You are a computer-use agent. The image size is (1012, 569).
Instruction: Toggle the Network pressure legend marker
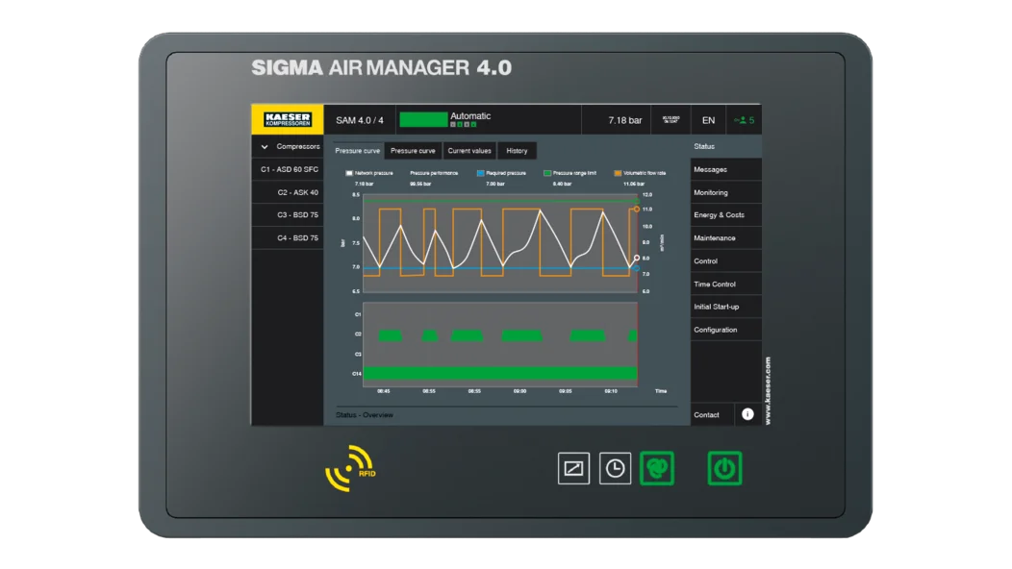tap(349, 173)
